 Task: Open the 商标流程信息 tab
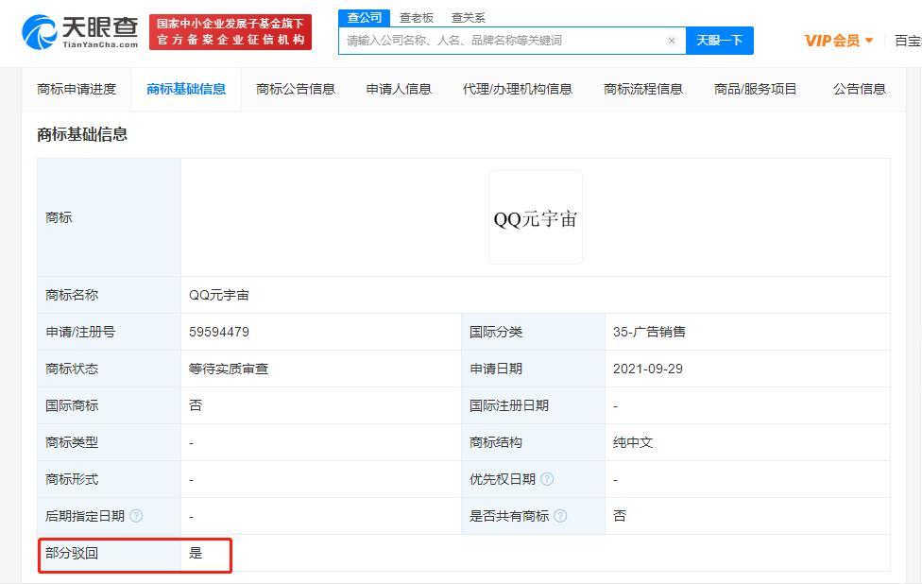coord(642,89)
